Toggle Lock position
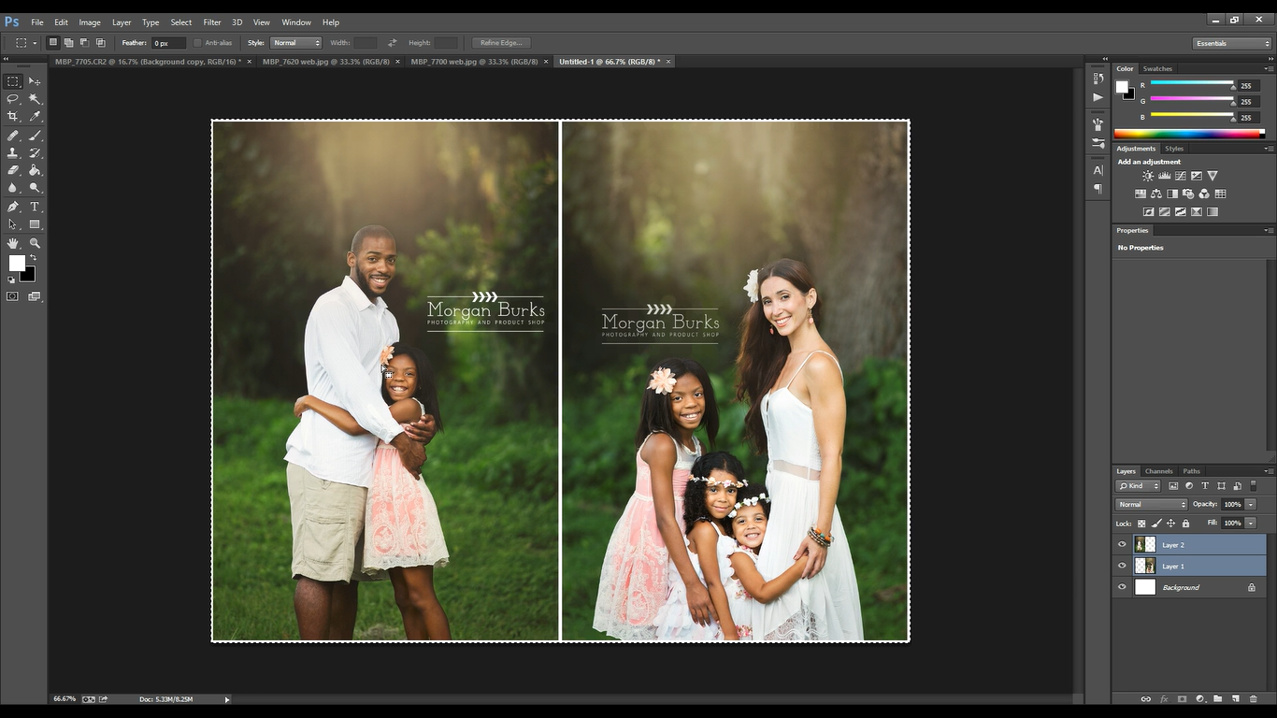1277x718 pixels. [x=1170, y=524]
